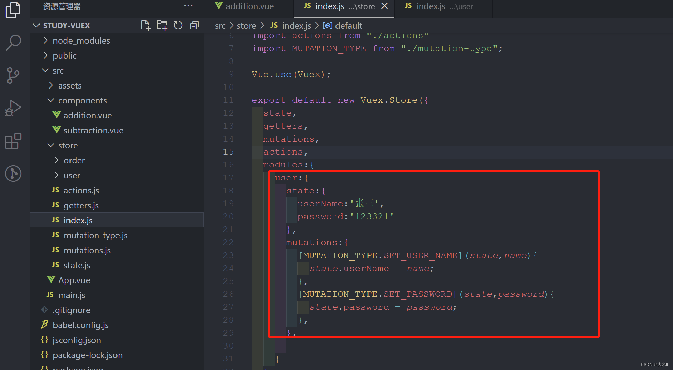673x370 pixels.
Task: Click the Run and Debug icon in sidebar
Action: click(x=12, y=108)
